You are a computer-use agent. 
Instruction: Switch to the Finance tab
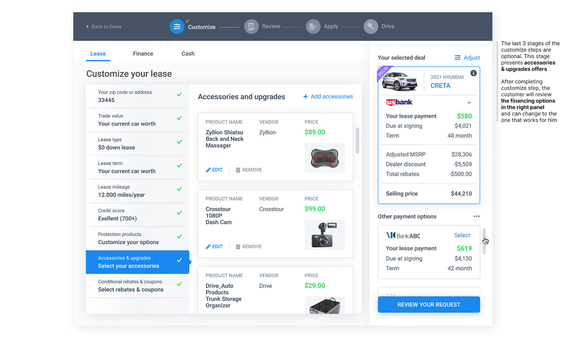point(143,54)
